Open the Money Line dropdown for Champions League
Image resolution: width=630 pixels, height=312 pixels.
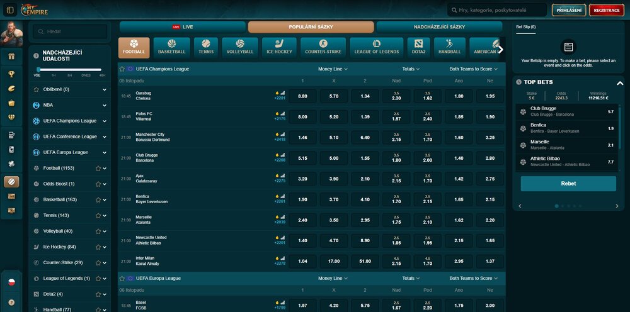click(x=333, y=69)
